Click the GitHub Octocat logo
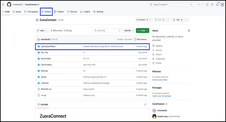The image size is (226, 122). [x=9, y=4]
